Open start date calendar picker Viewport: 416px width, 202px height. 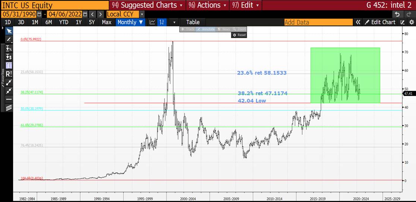click(x=39, y=14)
